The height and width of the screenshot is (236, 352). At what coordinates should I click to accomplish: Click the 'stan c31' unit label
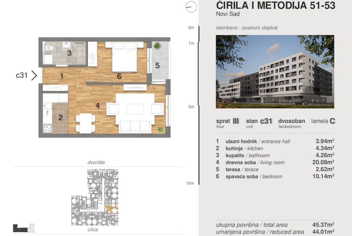click(259, 121)
